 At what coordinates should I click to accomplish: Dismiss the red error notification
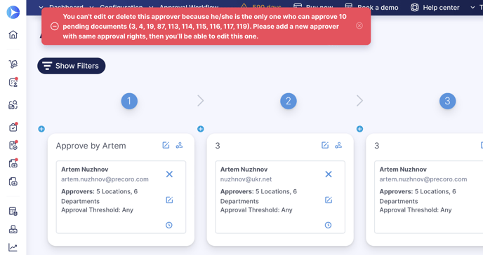click(359, 25)
